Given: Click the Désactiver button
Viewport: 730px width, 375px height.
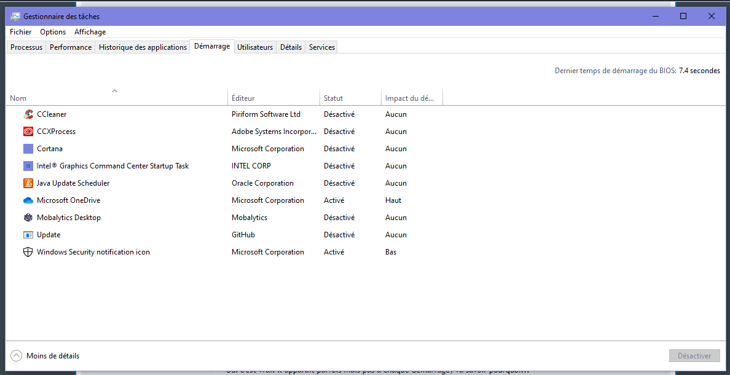Looking at the screenshot, I should (694, 356).
